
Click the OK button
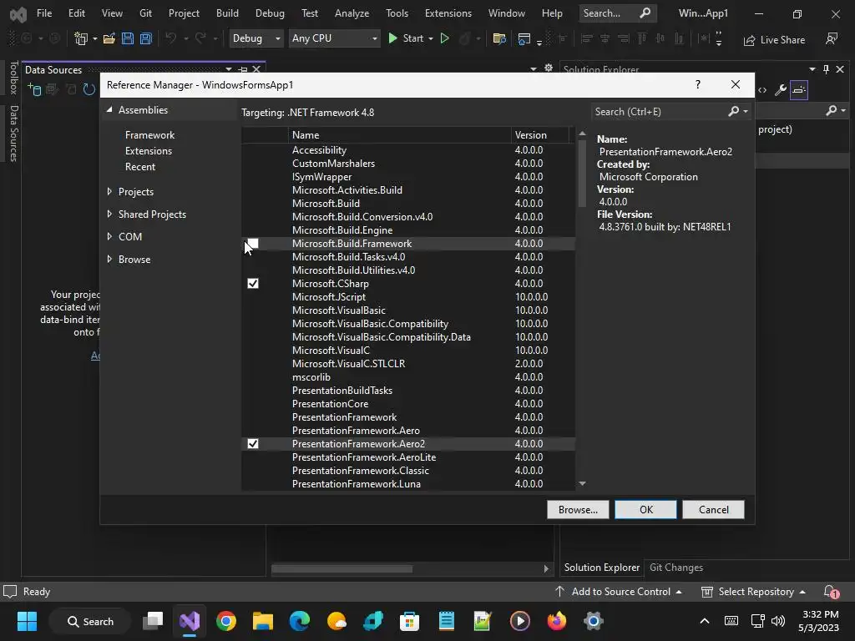click(x=645, y=510)
